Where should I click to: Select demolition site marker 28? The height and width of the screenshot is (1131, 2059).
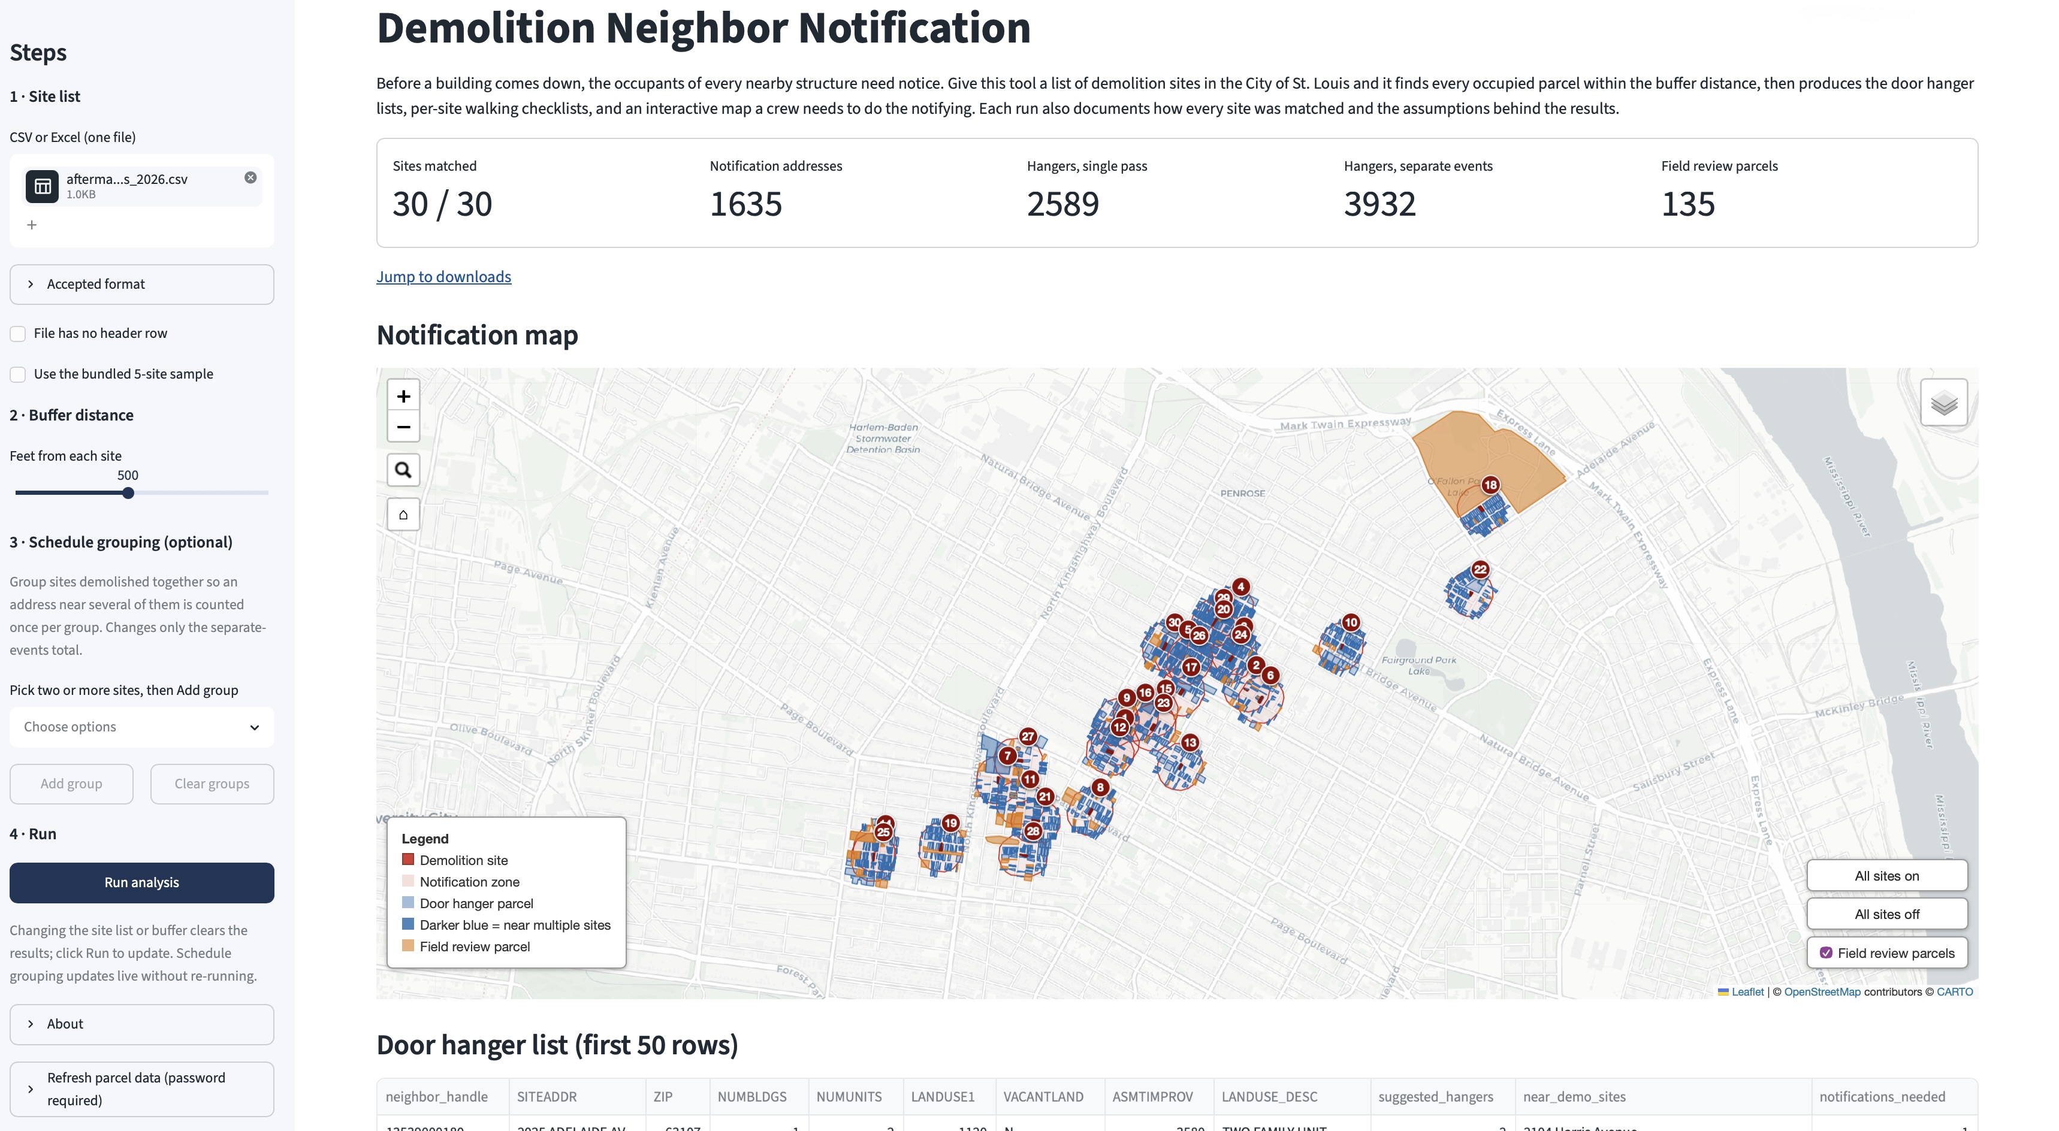[x=1032, y=830]
